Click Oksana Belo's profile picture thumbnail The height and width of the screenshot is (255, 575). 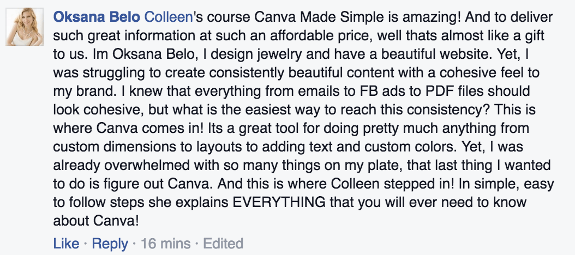[x=25, y=27]
